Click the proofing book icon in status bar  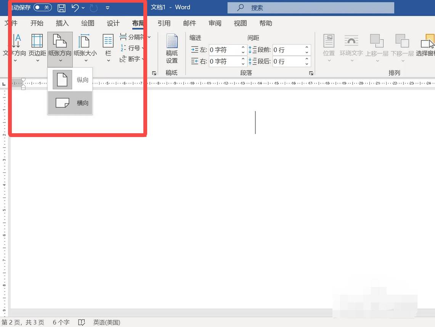click(82, 322)
